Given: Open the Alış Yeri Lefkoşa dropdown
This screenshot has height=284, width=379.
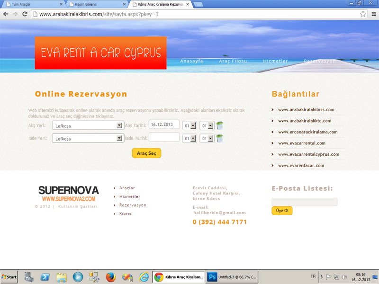Looking at the screenshot, I should click(88, 125).
